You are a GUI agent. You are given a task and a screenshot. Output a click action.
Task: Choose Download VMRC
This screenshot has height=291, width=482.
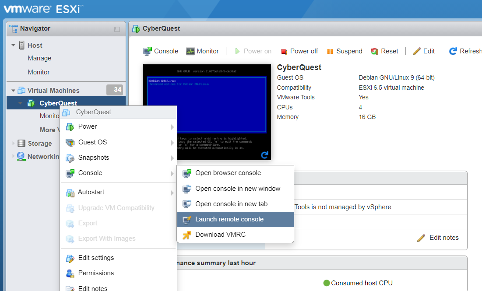[x=236, y=235]
